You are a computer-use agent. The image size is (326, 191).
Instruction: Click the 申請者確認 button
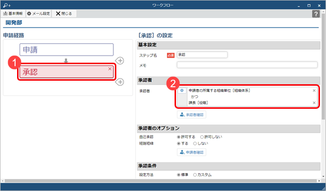tap(192, 152)
